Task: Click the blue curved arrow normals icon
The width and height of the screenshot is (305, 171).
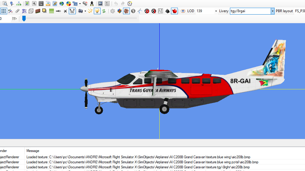Action: point(140,11)
